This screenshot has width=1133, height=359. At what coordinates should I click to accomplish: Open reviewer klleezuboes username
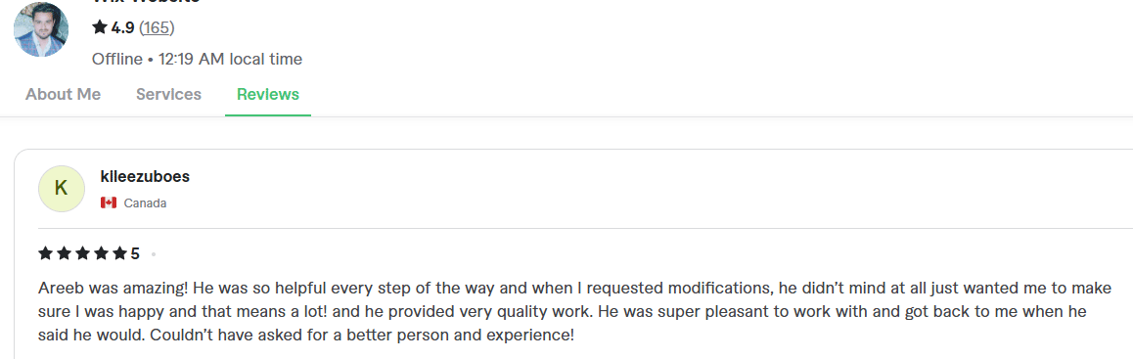(x=145, y=176)
